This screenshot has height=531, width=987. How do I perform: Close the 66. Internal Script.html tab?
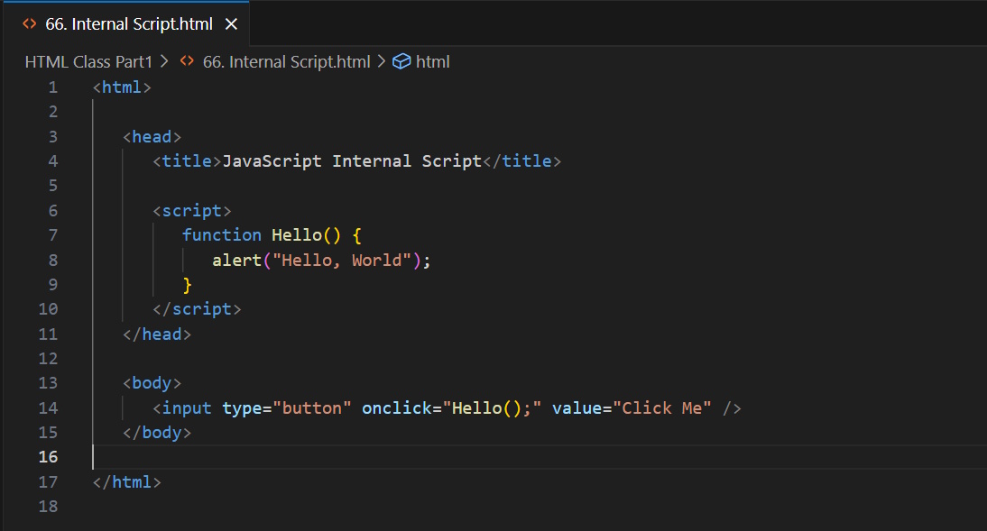click(231, 24)
